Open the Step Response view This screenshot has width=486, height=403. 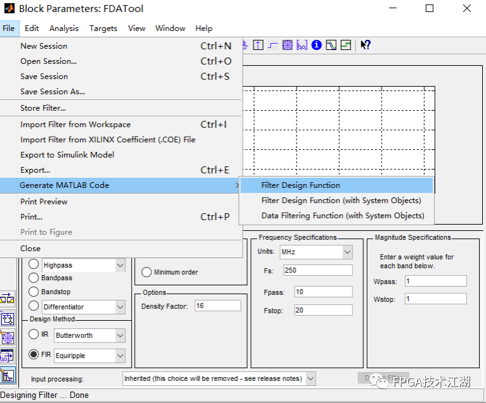272,45
